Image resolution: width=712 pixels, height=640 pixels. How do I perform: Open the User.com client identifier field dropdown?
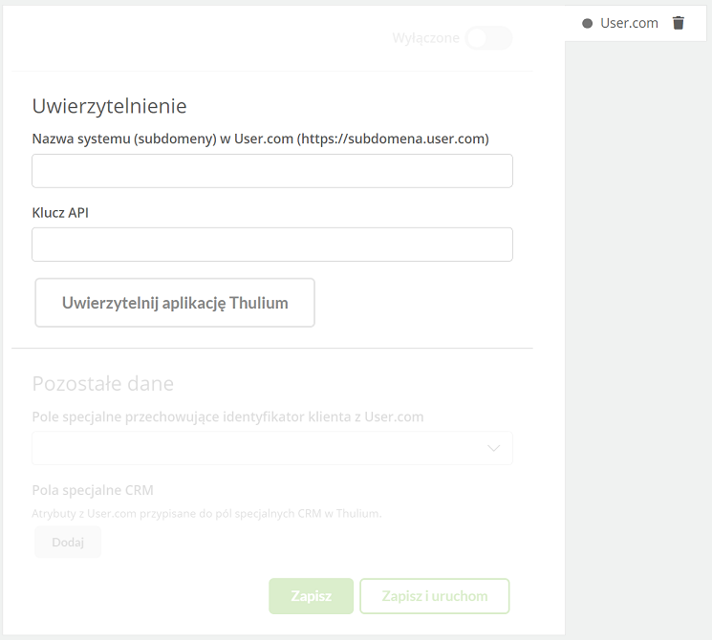click(x=272, y=448)
